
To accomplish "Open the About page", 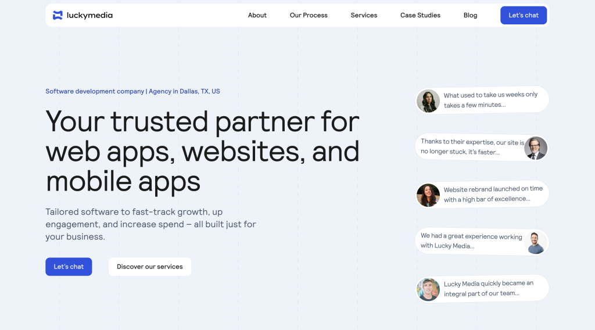I will coord(257,15).
